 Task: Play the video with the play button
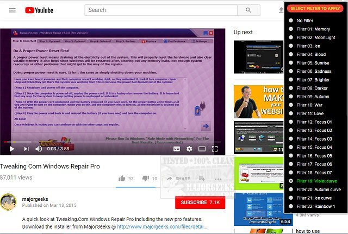12,149
